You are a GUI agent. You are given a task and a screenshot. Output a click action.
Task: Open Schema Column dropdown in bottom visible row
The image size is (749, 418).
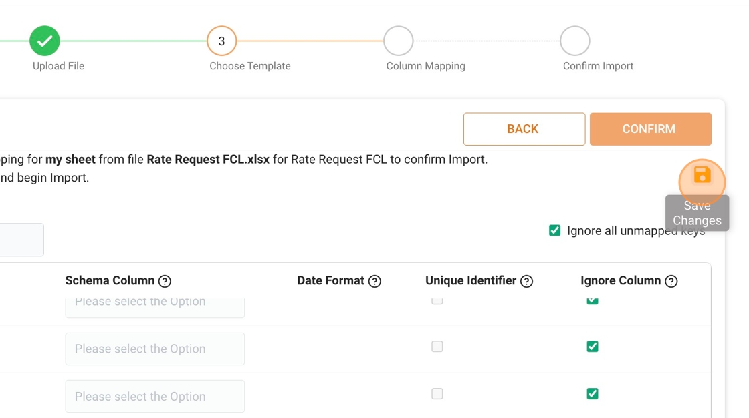(154, 396)
